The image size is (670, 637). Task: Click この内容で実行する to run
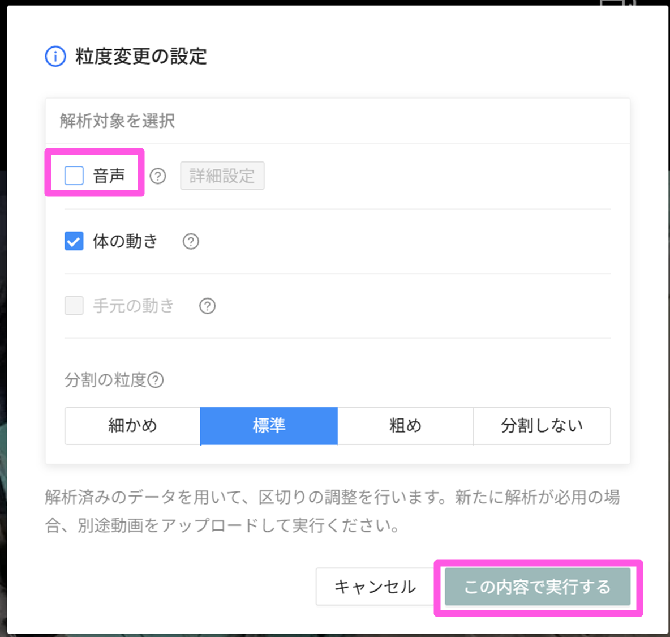537,587
